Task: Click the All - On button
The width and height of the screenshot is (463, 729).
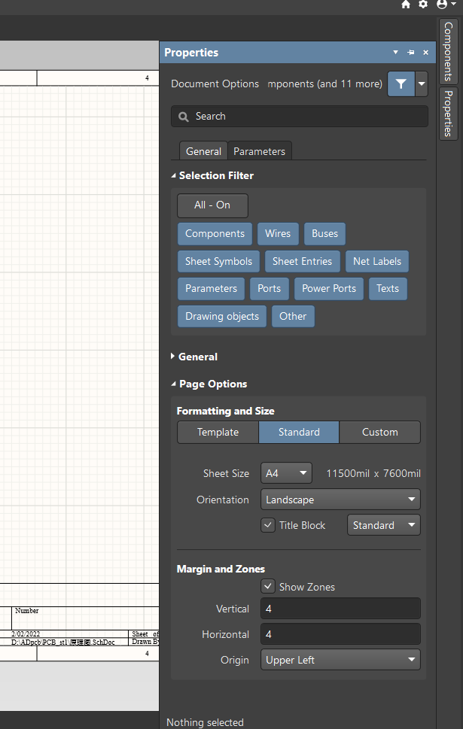Action: click(212, 205)
